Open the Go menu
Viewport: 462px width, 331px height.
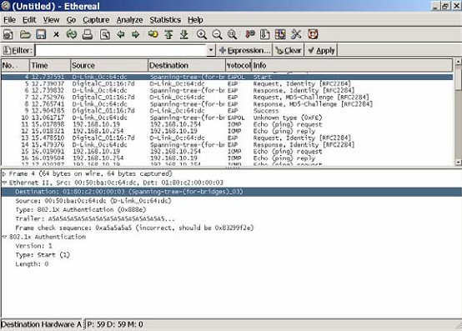71,20
